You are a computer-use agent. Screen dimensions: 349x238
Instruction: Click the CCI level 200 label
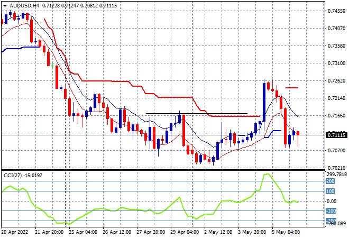(x=330, y=181)
